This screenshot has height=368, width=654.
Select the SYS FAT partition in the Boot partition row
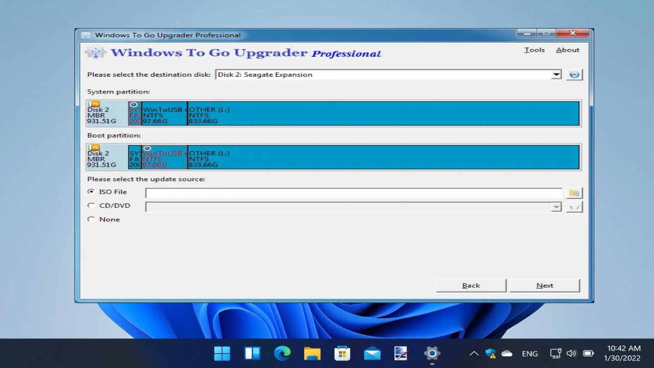[134, 157]
